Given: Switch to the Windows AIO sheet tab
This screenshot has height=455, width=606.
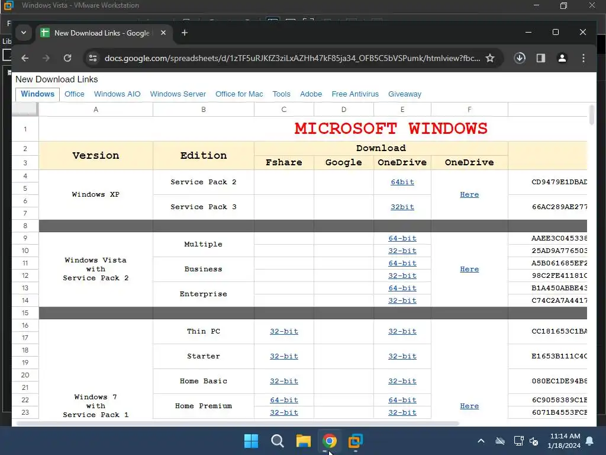Looking at the screenshot, I should [117, 94].
